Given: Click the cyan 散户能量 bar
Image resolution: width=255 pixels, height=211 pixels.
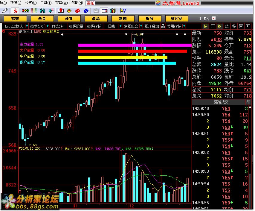Looking at the screenshot, I should point(127,63).
